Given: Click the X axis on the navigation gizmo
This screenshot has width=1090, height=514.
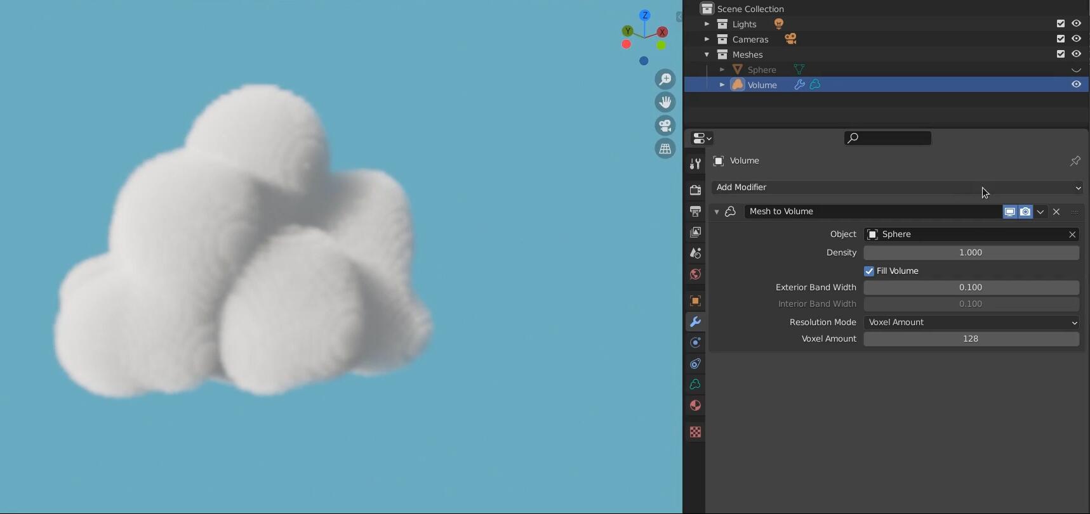Looking at the screenshot, I should (x=663, y=32).
